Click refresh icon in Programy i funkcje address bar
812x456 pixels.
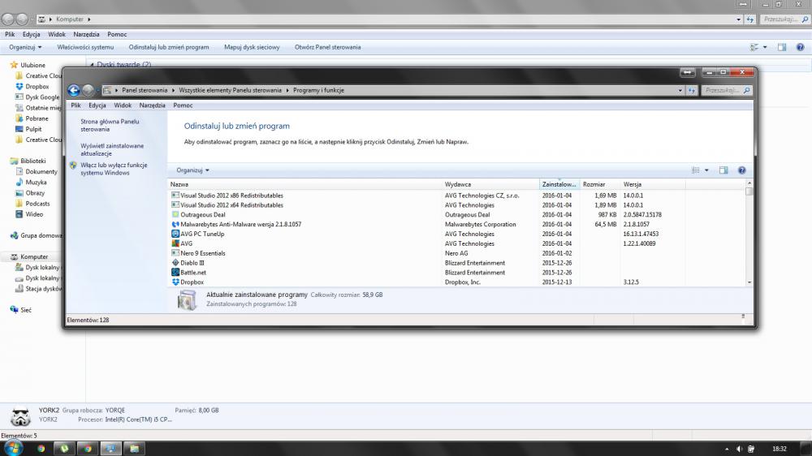[x=692, y=91]
